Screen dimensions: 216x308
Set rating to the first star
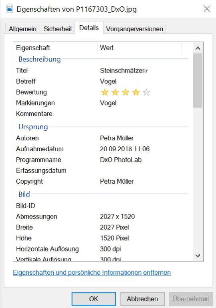tap(105, 92)
